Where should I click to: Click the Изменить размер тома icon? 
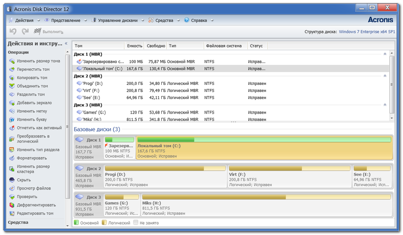[12, 61]
